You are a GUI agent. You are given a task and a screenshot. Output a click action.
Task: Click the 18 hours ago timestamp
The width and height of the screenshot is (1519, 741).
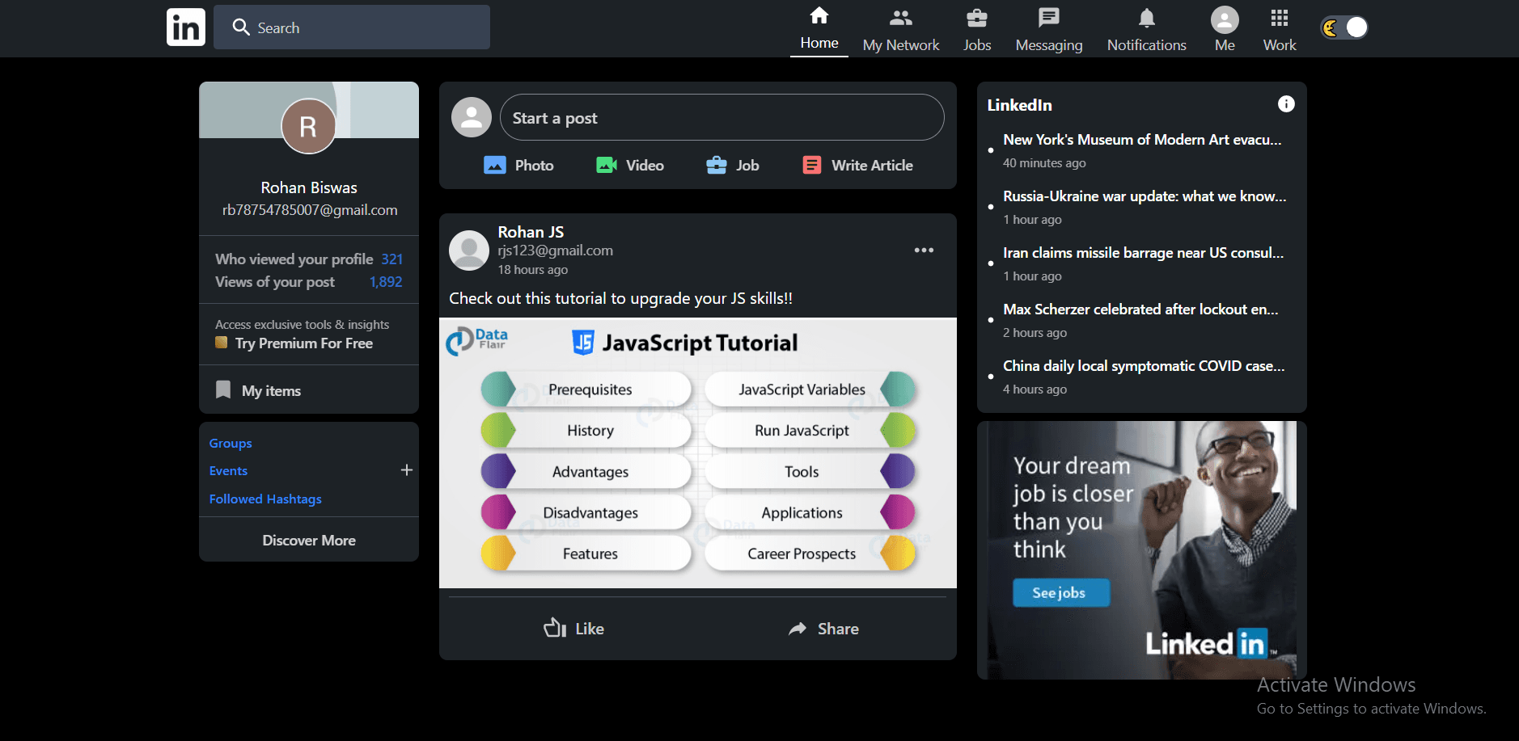(x=533, y=270)
